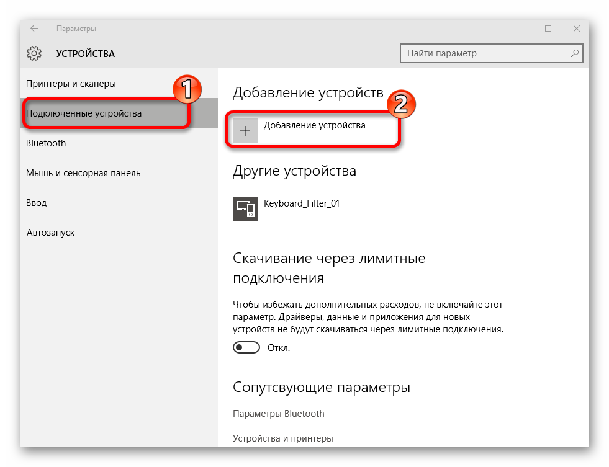Click the search magnifier icon
Viewport: 609px width, 467px height.
[574, 53]
